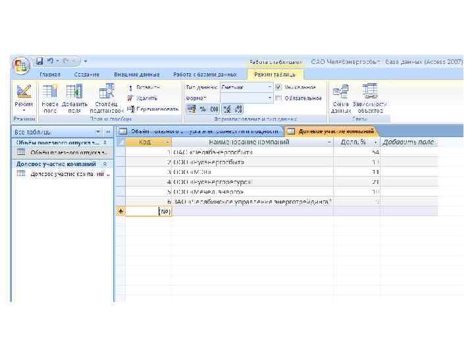Enable the Обязательное checkbox
474x356 pixels.
point(278,98)
